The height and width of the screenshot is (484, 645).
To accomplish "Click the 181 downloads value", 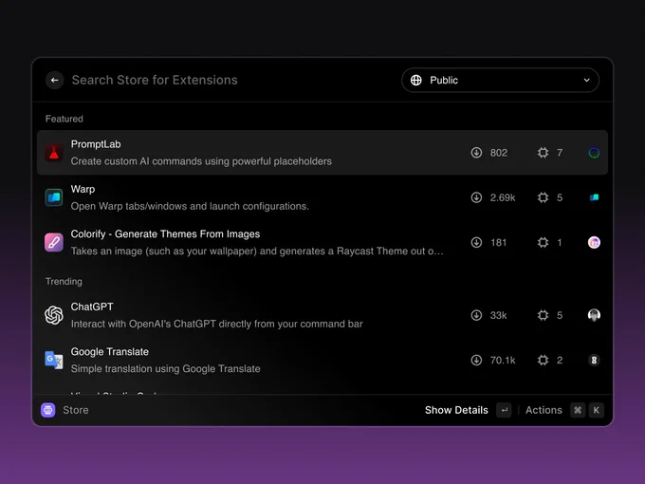I will 499,242.
